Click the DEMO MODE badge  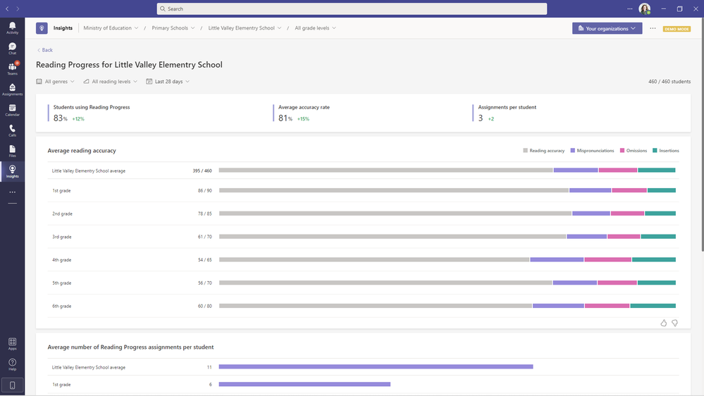click(677, 29)
